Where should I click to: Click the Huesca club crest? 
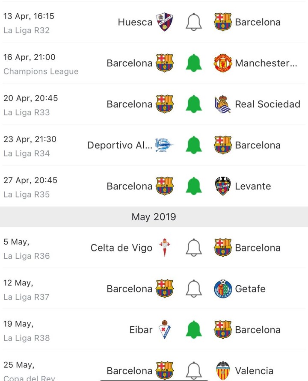(x=165, y=22)
